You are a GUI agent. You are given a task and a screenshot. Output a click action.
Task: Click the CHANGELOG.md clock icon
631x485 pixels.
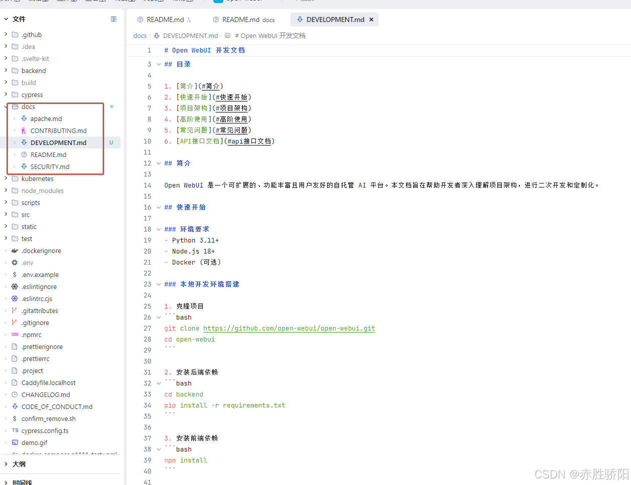click(x=15, y=394)
